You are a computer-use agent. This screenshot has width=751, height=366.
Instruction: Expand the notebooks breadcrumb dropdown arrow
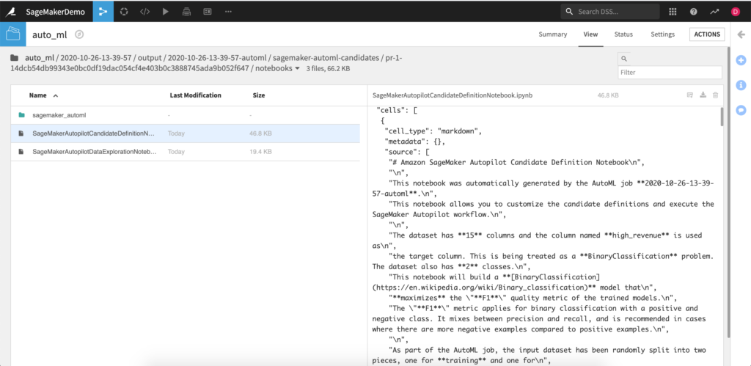(x=297, y=69)
